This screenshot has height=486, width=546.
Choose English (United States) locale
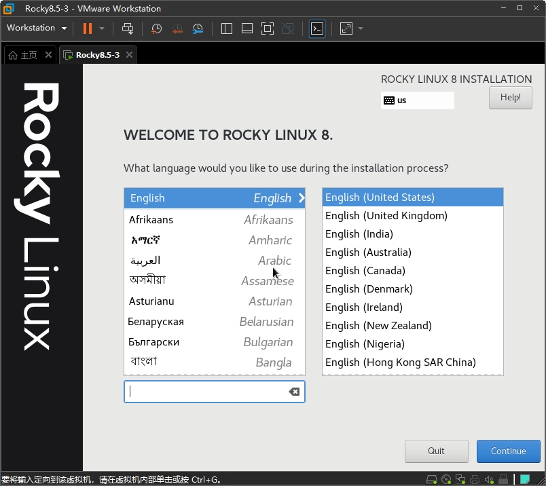coord(413,198)
